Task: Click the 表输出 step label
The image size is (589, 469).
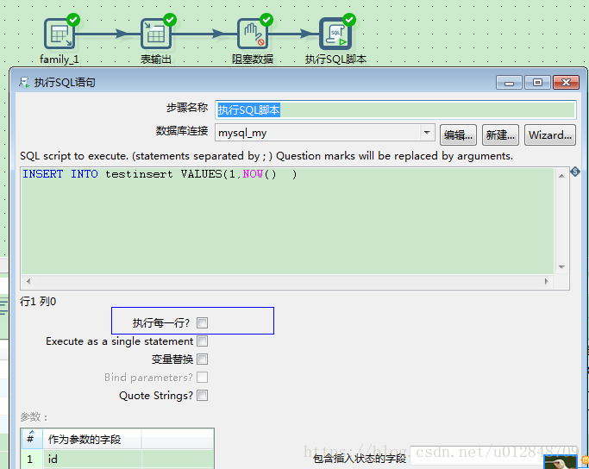Action: click(x=156, y=59)
